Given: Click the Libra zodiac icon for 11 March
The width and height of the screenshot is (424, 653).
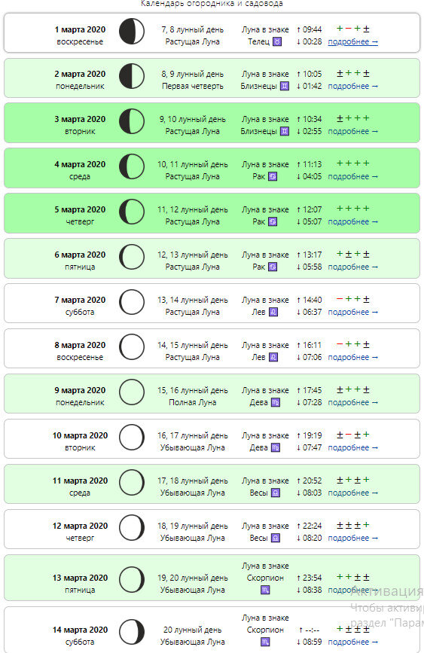Looking at the screenshot, I should tap(276, 493).
